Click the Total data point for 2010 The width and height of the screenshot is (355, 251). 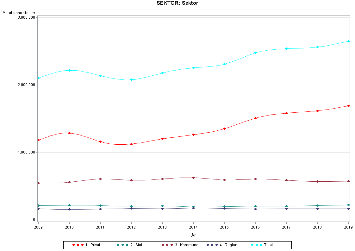click(69, 70)
